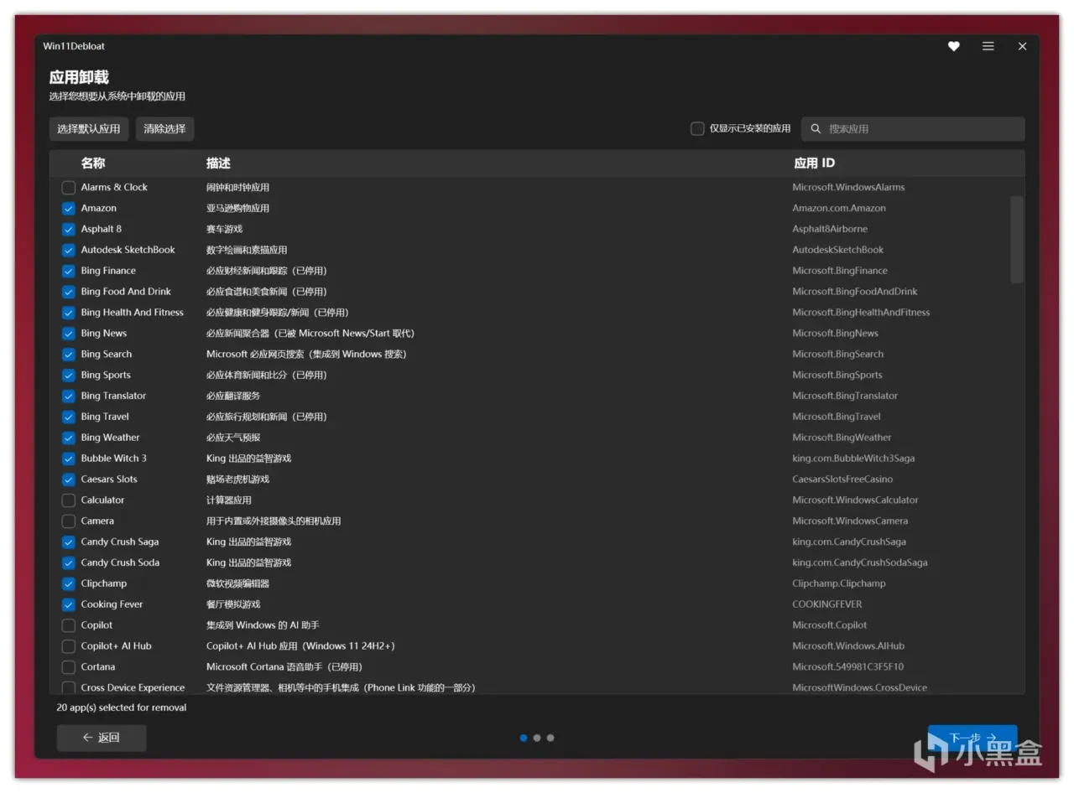Image resolution: width=1074 pixels, height=793 pixels.
Task: Click the heart icon in the title bar
Action: (x=953, y=46)
